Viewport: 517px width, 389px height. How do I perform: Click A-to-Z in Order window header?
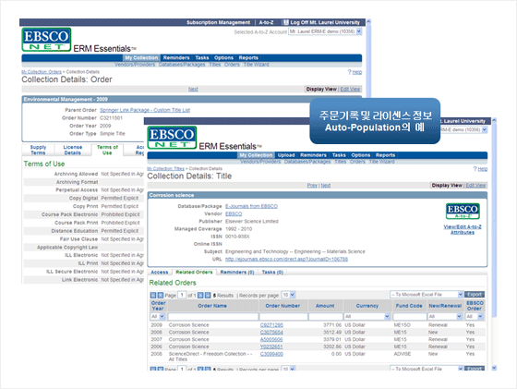pos(266,22)
